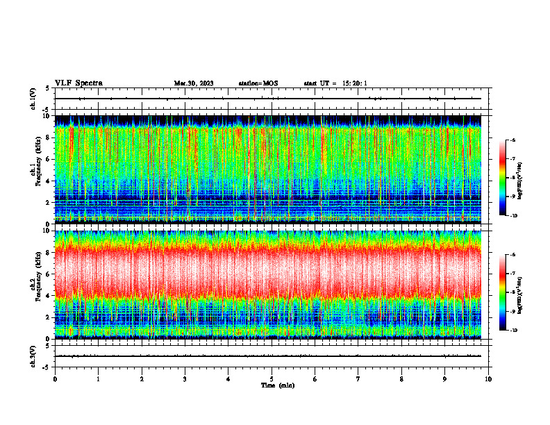This screenshot has width=550, height=425.
Task: Click the "start UT = 15:20: 1" text
Action: tap(335, 83)
